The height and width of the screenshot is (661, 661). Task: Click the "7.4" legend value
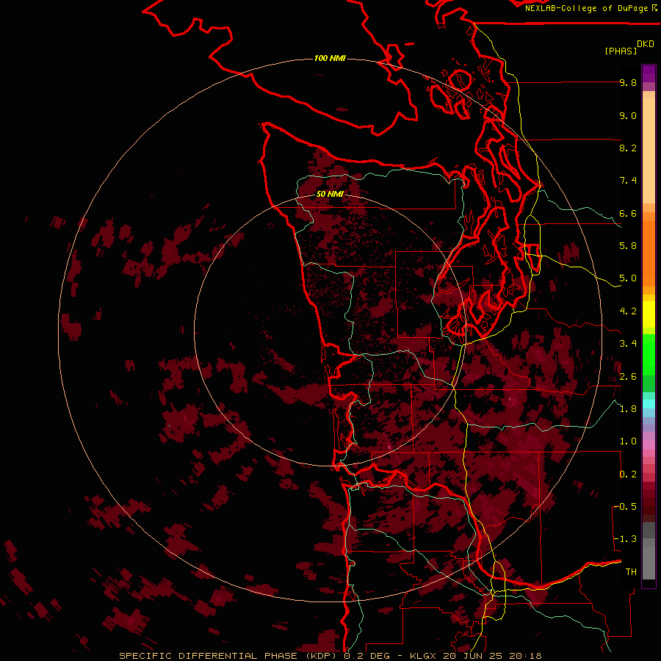click(x=628, y=181)
